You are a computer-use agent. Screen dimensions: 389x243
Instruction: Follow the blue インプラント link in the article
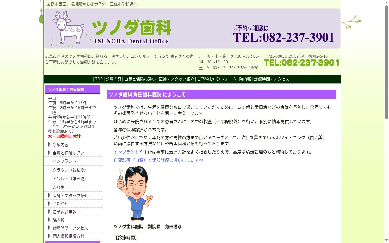point(126,152)
